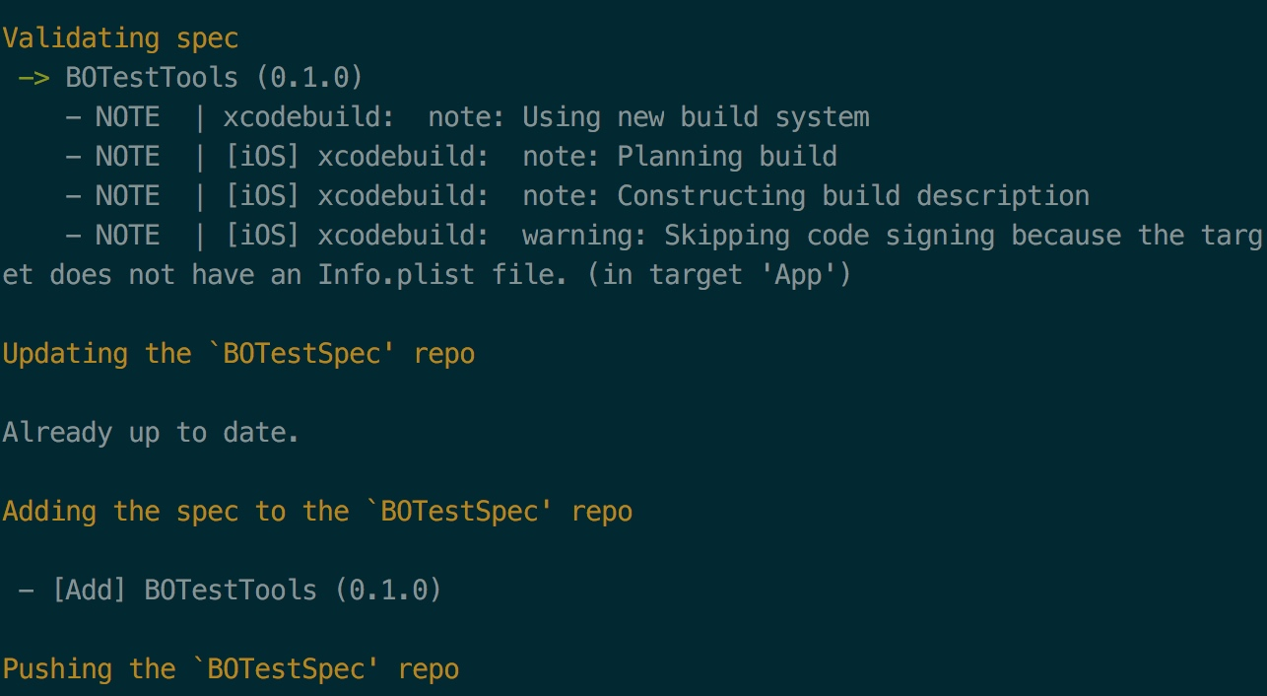1267x696 pixels.
Task: Click the 'Planning build' note line
Action: [451, 157]
